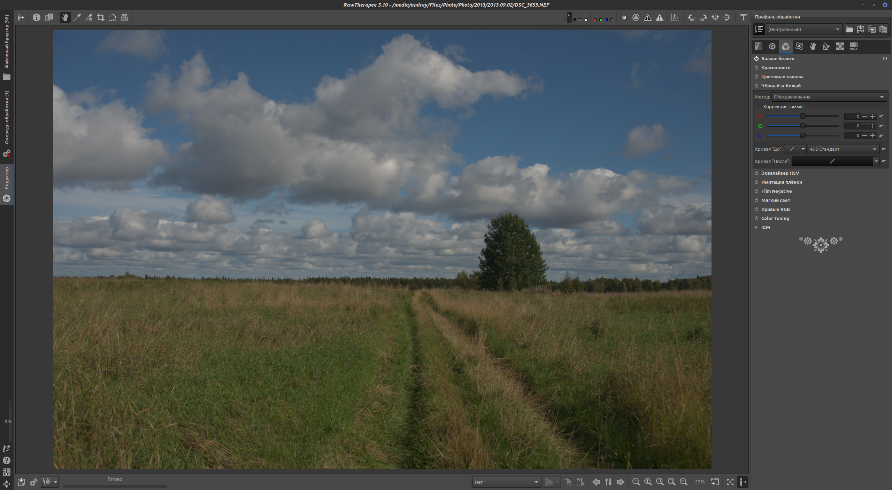Expand the ICM section
The image size is (892, 490).
[756, 227]
